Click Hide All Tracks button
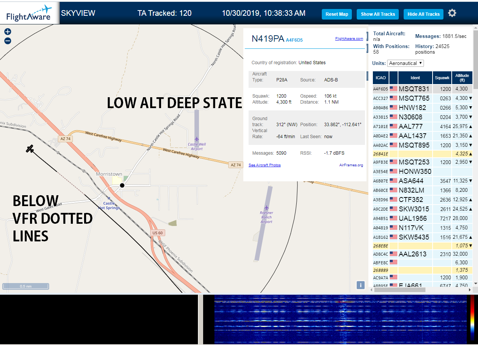Image resolution: width=478 pixels, height=345 pixels. [x=424, y=14]
